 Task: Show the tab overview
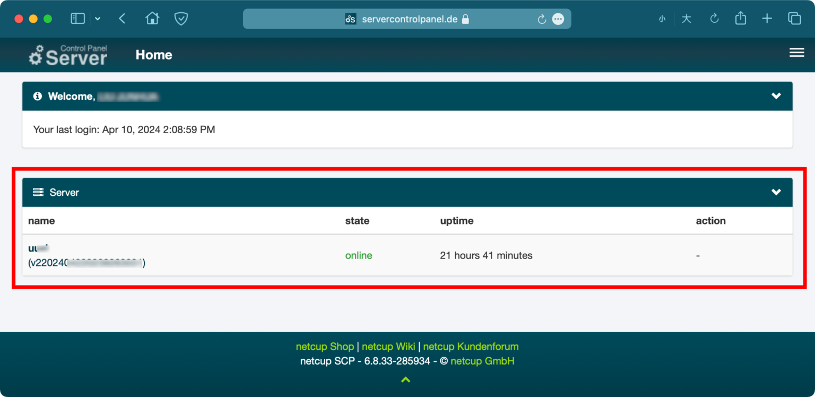pyautogui.click(x=794, y=19)
